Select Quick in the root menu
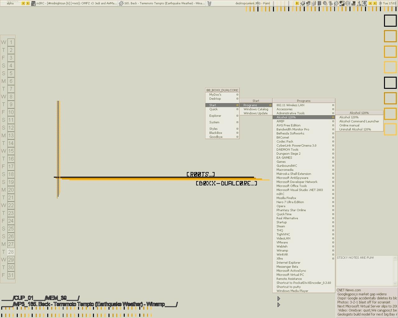The image size is (398, 318). (x=222, y=109)
